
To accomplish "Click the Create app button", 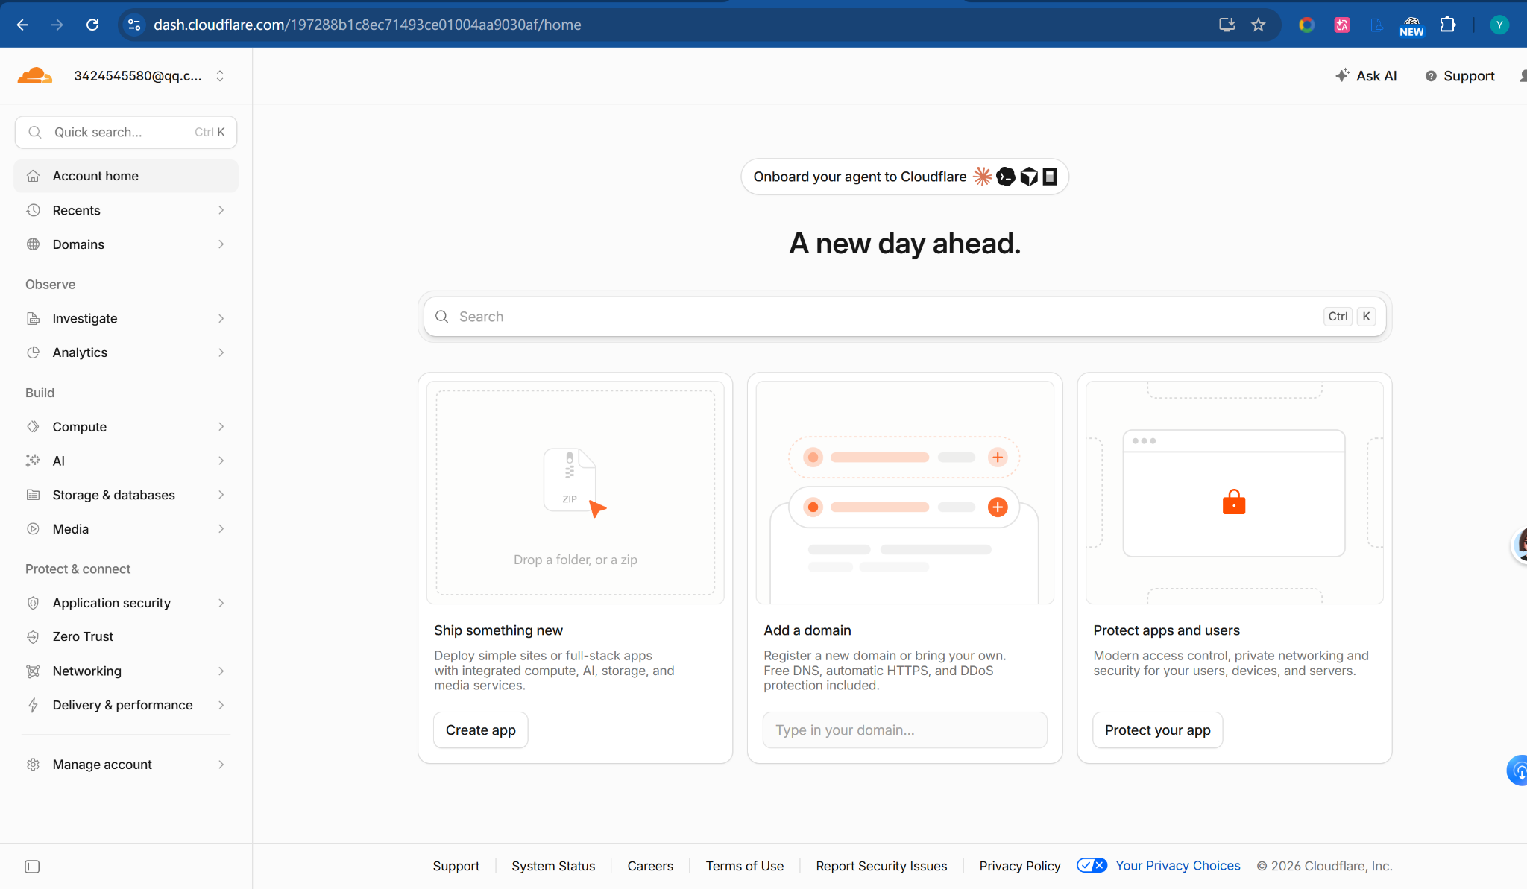I will coord(481,730).
